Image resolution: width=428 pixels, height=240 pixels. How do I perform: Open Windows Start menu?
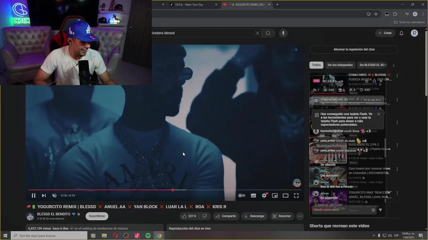coord(5,236)
